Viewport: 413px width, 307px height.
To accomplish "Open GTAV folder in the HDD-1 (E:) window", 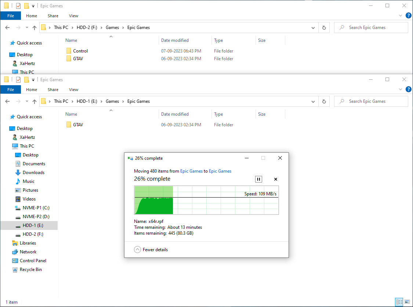I will point(78,124).
